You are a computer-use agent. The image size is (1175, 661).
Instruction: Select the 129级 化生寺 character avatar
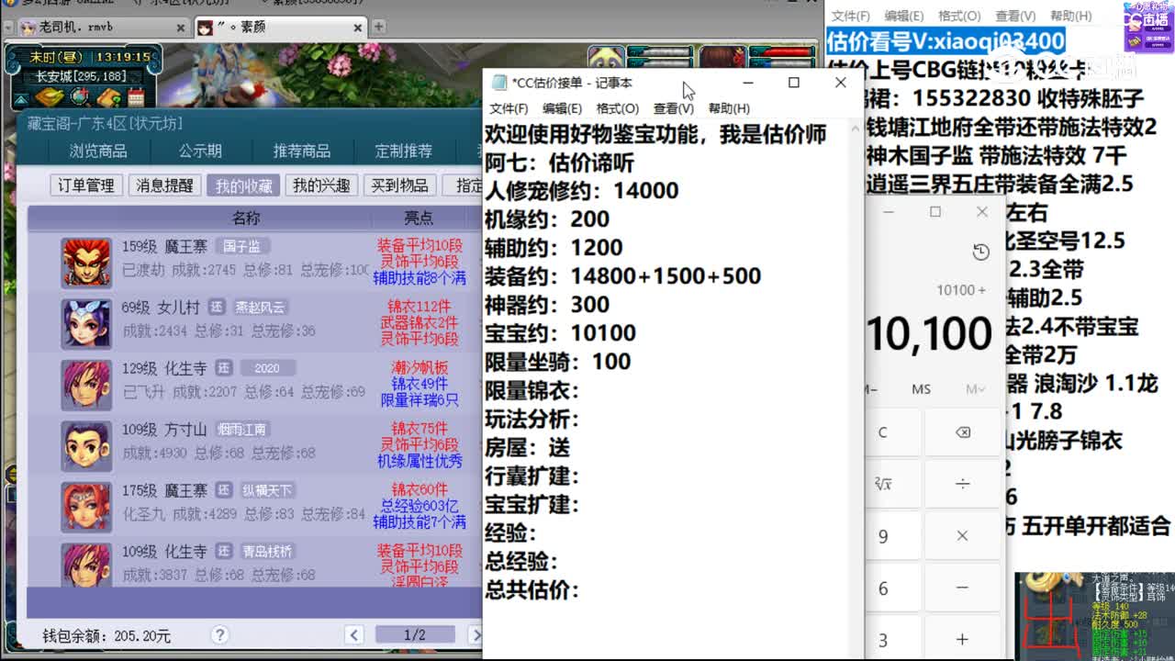(x=86, y=385)
